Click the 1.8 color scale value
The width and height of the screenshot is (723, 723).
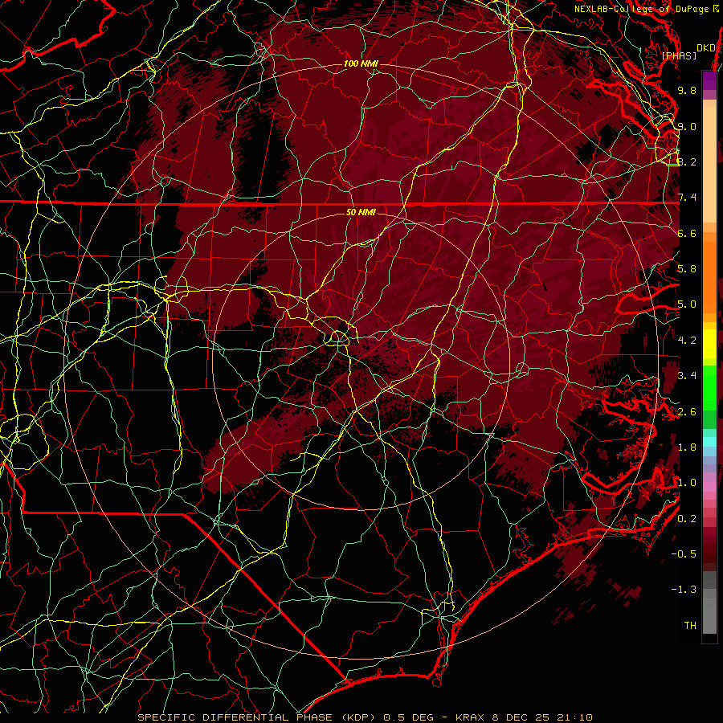687,447
